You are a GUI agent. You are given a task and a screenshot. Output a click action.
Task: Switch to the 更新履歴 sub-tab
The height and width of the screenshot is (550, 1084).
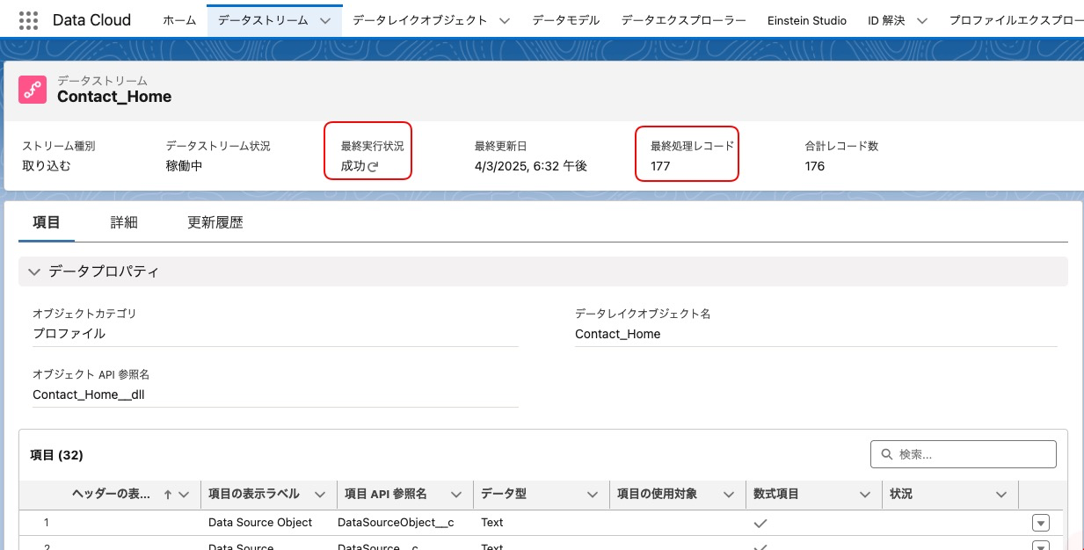pos(215,222)
